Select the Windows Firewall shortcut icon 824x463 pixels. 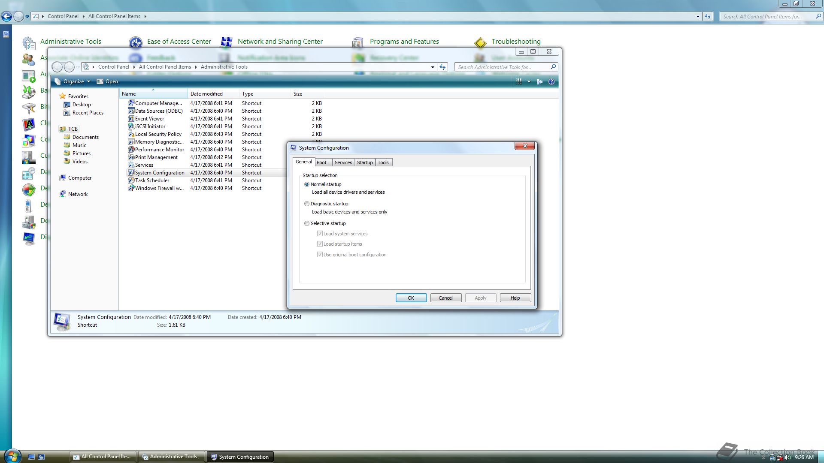(x=131, y=188)
